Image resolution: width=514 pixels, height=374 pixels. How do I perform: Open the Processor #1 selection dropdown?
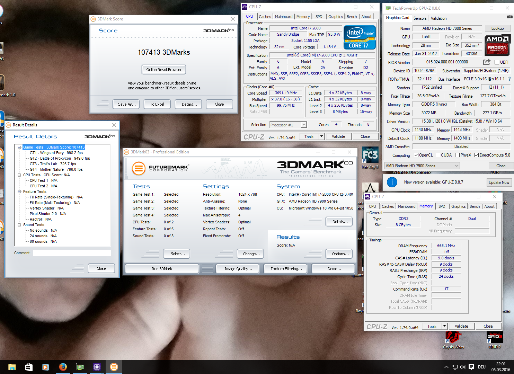[x=288, y=125]
